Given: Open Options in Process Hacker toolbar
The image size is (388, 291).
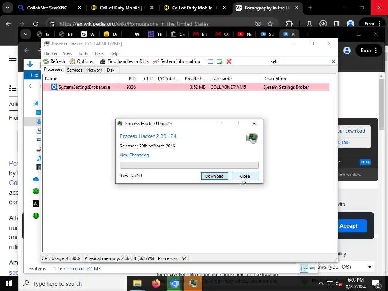Looking at the screenshot, I should (81, 61).
